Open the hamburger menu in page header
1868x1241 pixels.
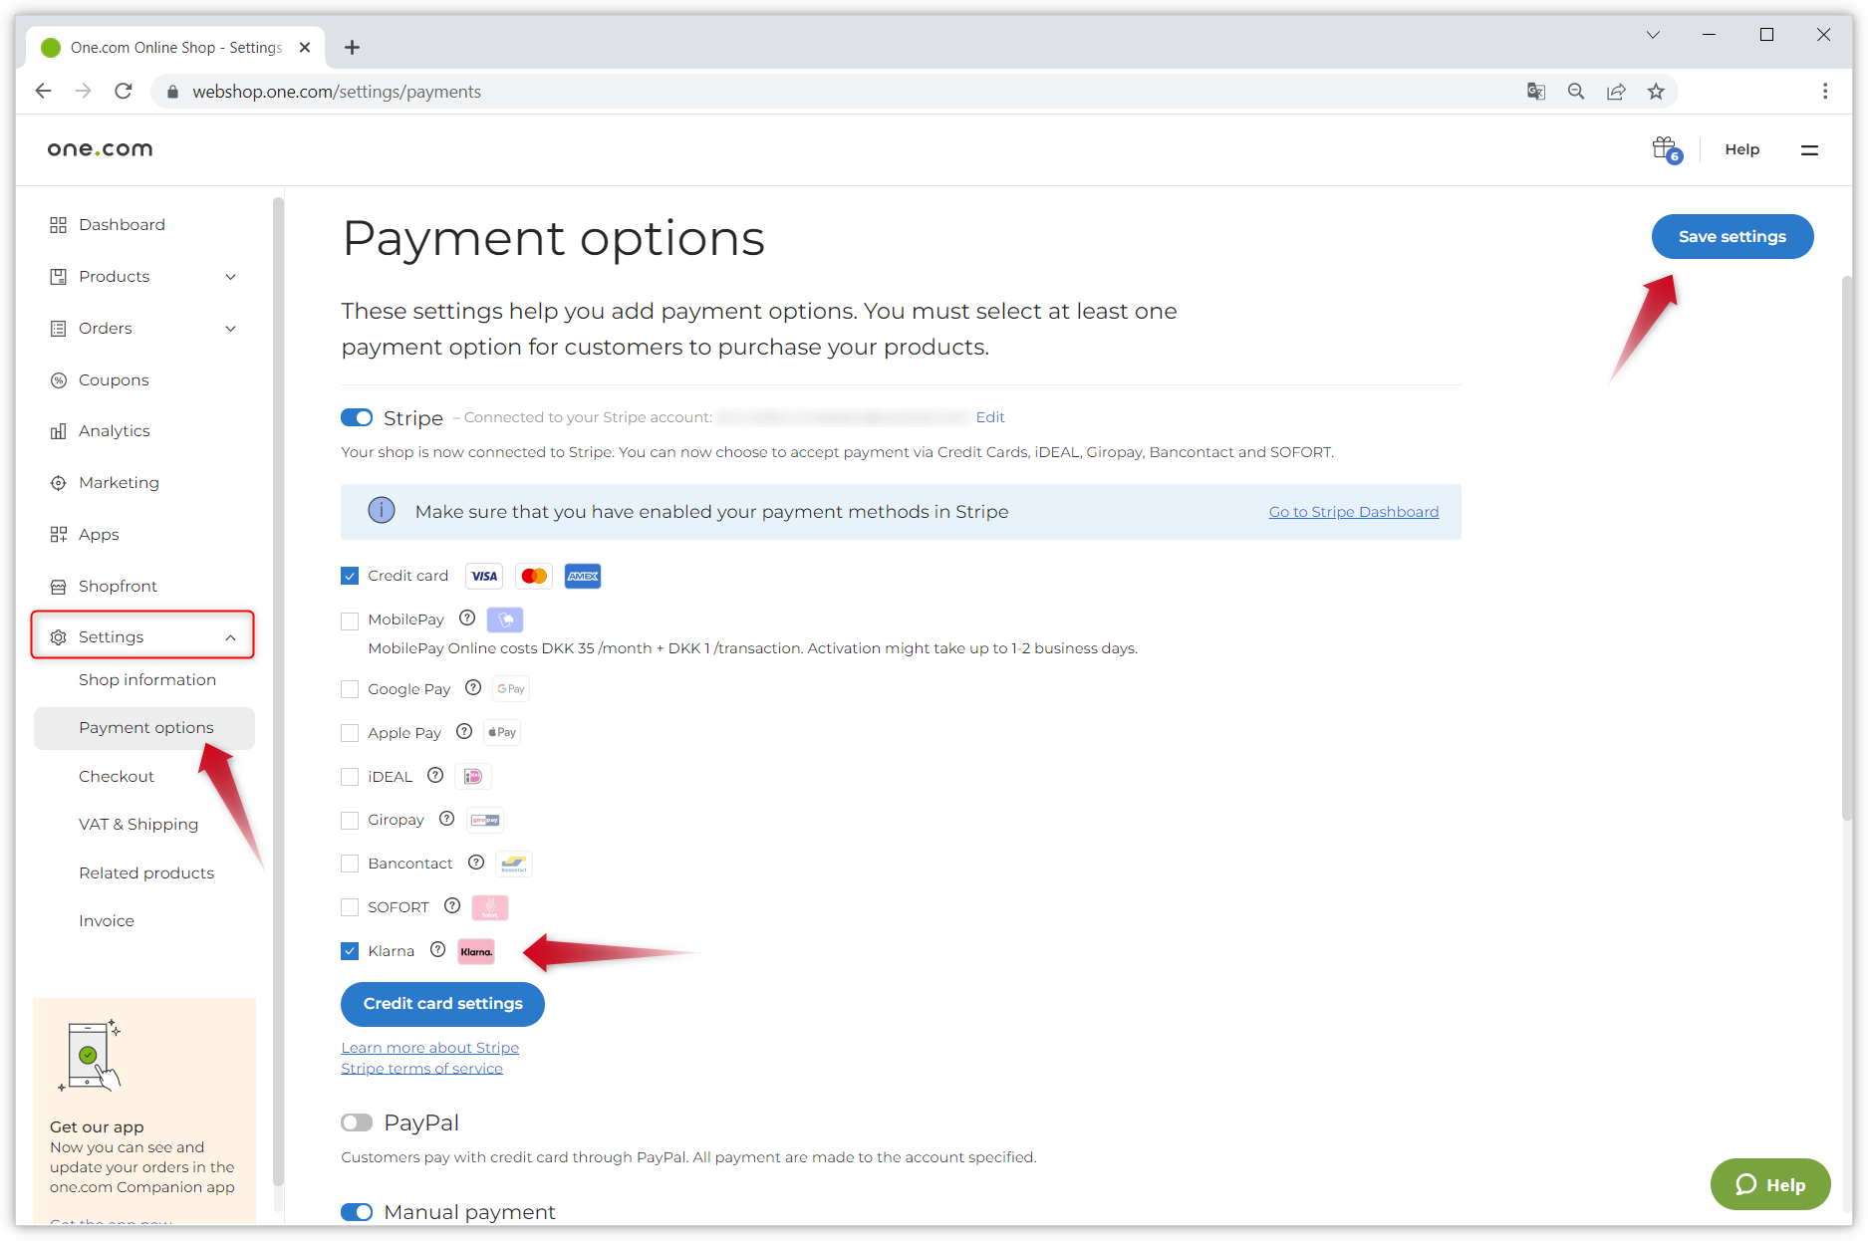click(x=1809, y=150)
